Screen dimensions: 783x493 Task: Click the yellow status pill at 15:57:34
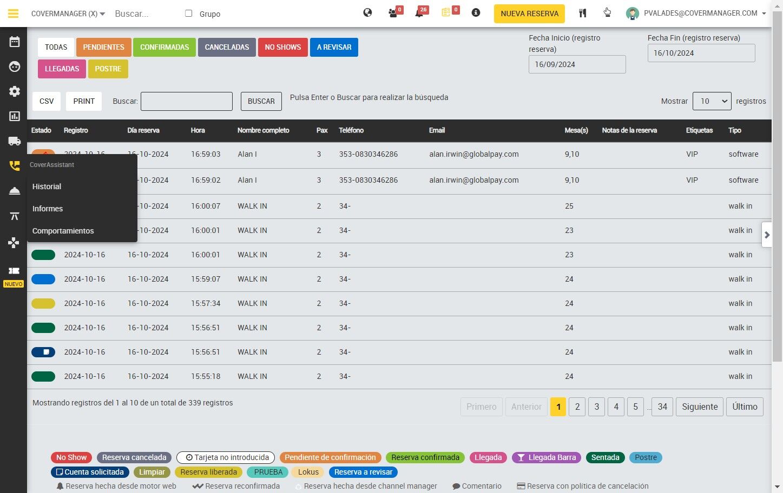[x=43, y=304]
